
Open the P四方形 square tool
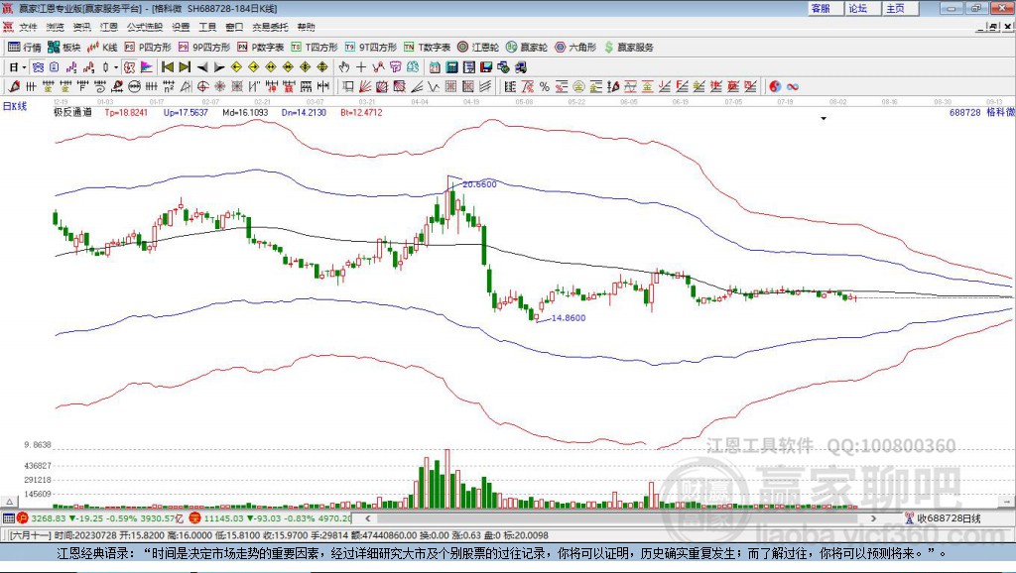(148, 48)
